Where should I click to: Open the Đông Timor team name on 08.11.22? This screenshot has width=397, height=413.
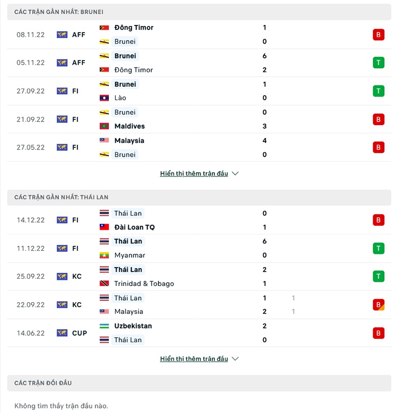(134, 27)
